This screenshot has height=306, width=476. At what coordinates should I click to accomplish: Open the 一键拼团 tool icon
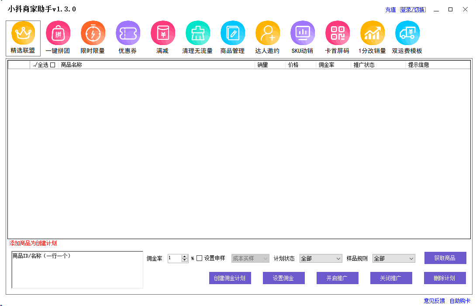58,33
